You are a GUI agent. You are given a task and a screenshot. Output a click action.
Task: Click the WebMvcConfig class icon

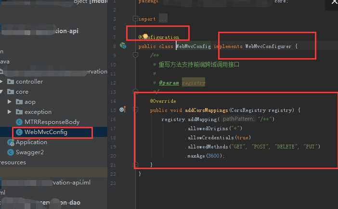coord(19,132)
